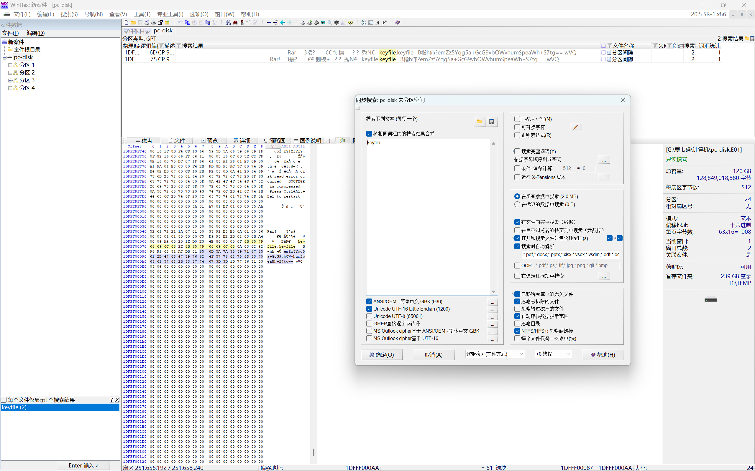Click the ... button beside 在选定证据项中搜索
755x471 pixels.
pyautogui.click(x=604, y=276)
